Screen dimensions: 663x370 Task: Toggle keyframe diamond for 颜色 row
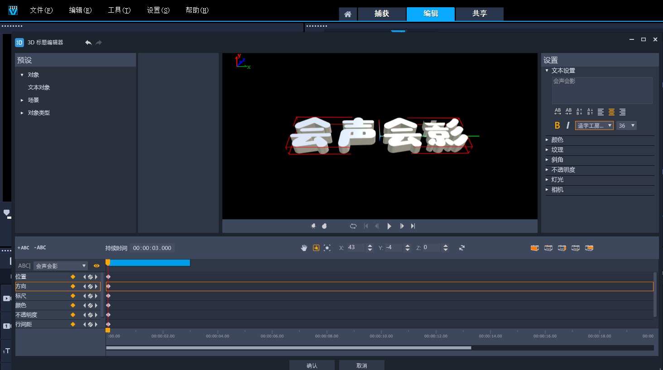coord(73,305)
